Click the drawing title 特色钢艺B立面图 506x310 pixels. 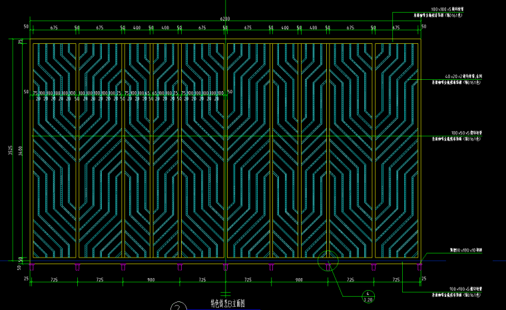tap(228, 303)
